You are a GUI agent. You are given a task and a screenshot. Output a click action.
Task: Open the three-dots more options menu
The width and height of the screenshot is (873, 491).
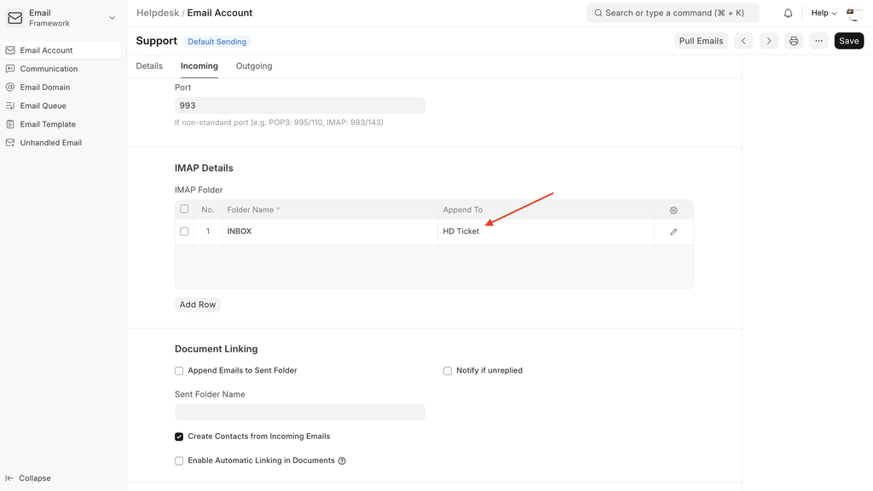coord(818,41)
